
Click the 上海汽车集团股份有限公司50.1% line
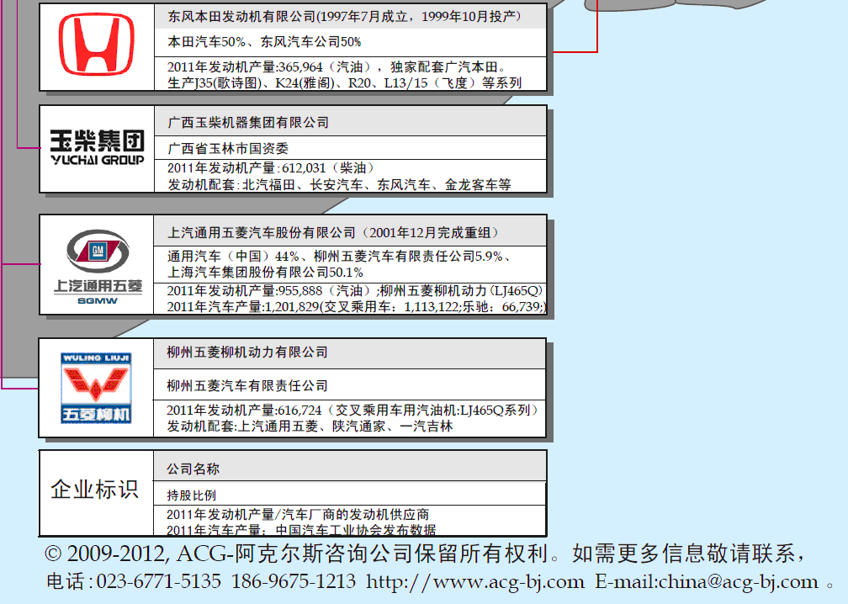click(x=265, y=272)
